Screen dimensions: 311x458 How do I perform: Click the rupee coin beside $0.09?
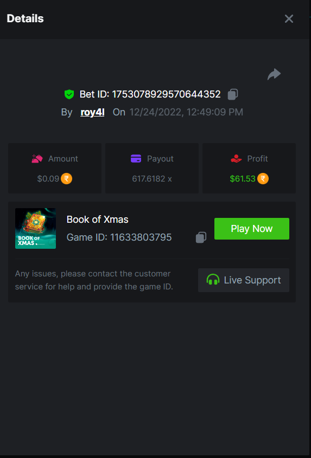pyautogui.click(x=66, y=178)
